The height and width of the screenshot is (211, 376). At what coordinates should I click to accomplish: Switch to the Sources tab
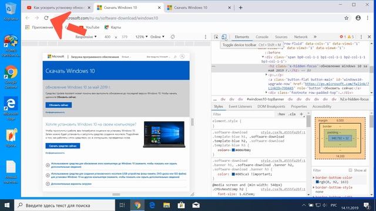[281, 37]
